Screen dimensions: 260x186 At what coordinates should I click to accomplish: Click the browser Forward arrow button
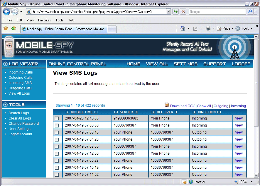tap(15, 12)
